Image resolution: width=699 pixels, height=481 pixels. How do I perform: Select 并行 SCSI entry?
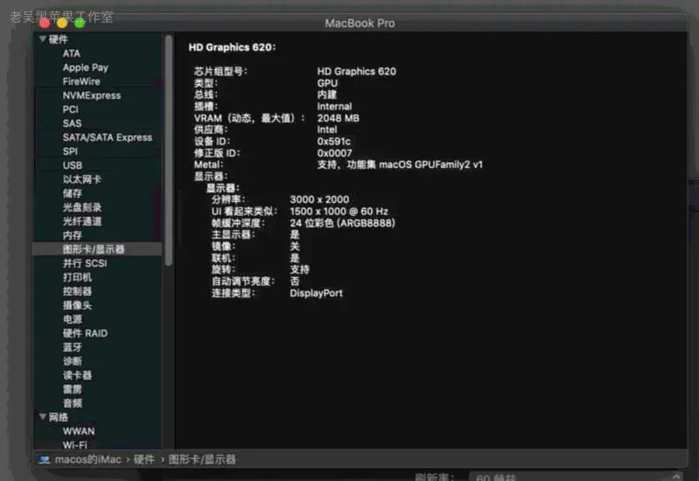tap(85, 263)
